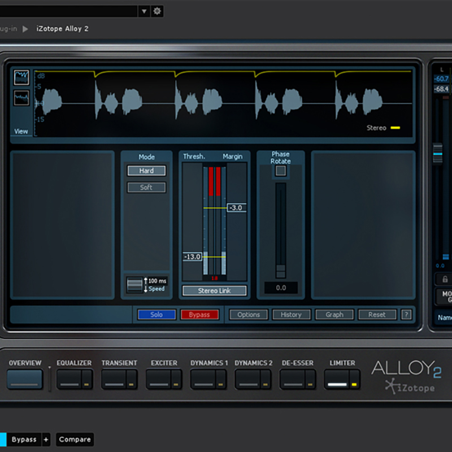Screen dimensions: 452x452
Task: Click the play triangle beside iZotope Alloy 2
Action: 25,29
